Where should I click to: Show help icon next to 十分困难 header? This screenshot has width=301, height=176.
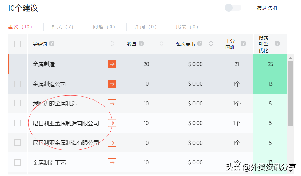click(243, 43)
